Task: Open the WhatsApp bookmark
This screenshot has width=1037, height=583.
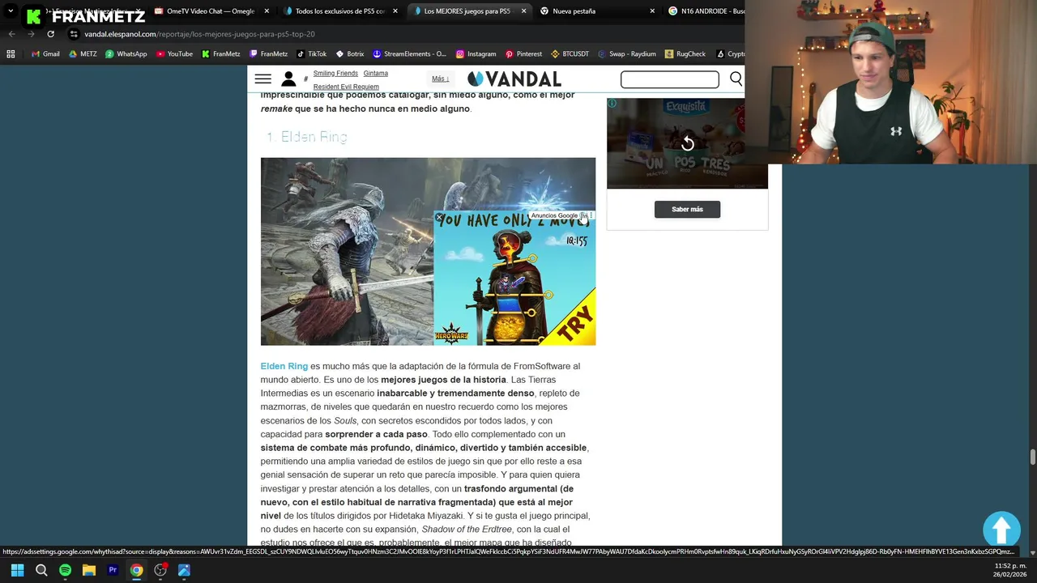Action: tap(126, 54)
